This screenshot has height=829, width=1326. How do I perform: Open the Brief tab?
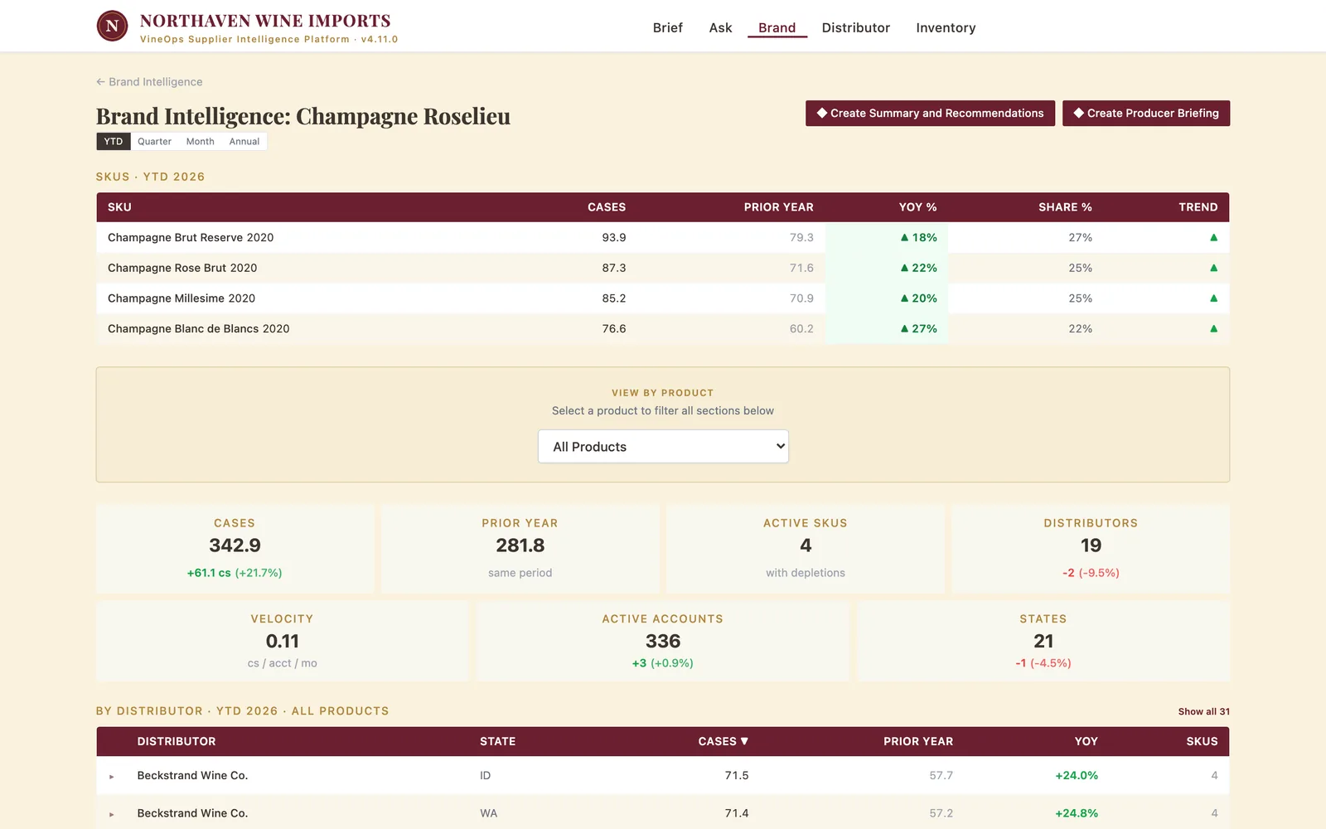pos(667,28)
